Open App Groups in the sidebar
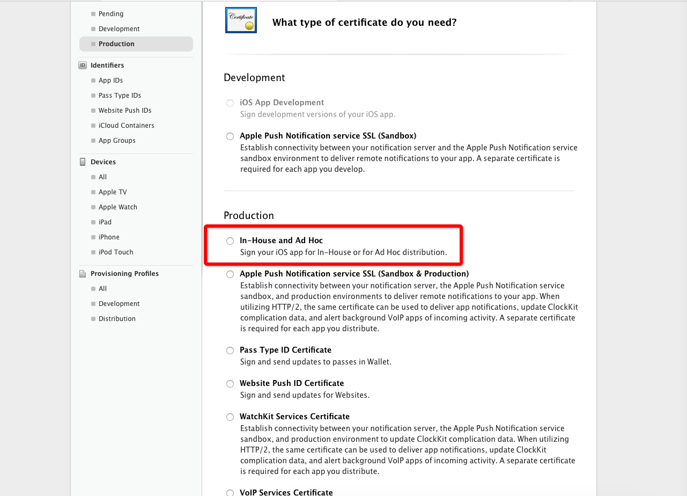 pyautogui.click(x=117, y=141)
